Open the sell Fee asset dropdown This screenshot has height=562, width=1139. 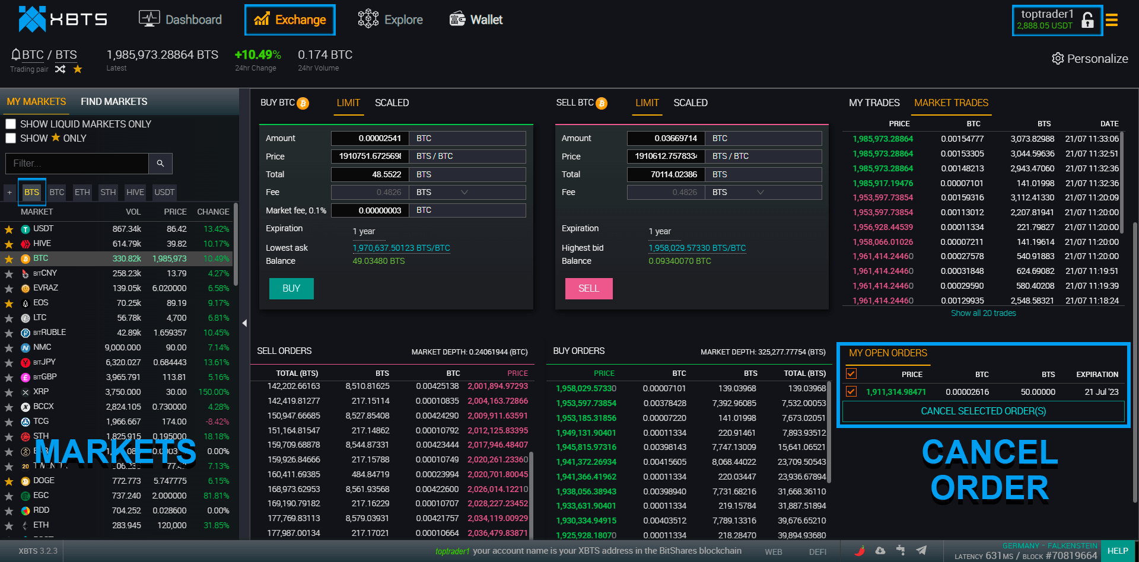point(763,192)
